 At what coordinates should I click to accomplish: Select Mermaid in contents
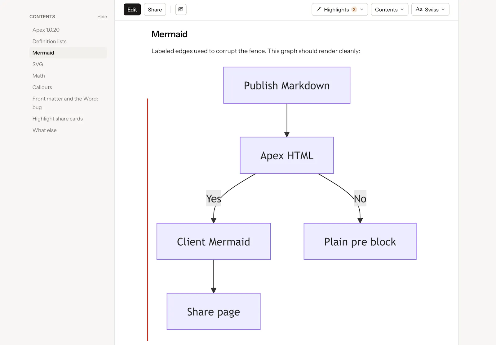[68, 53]
